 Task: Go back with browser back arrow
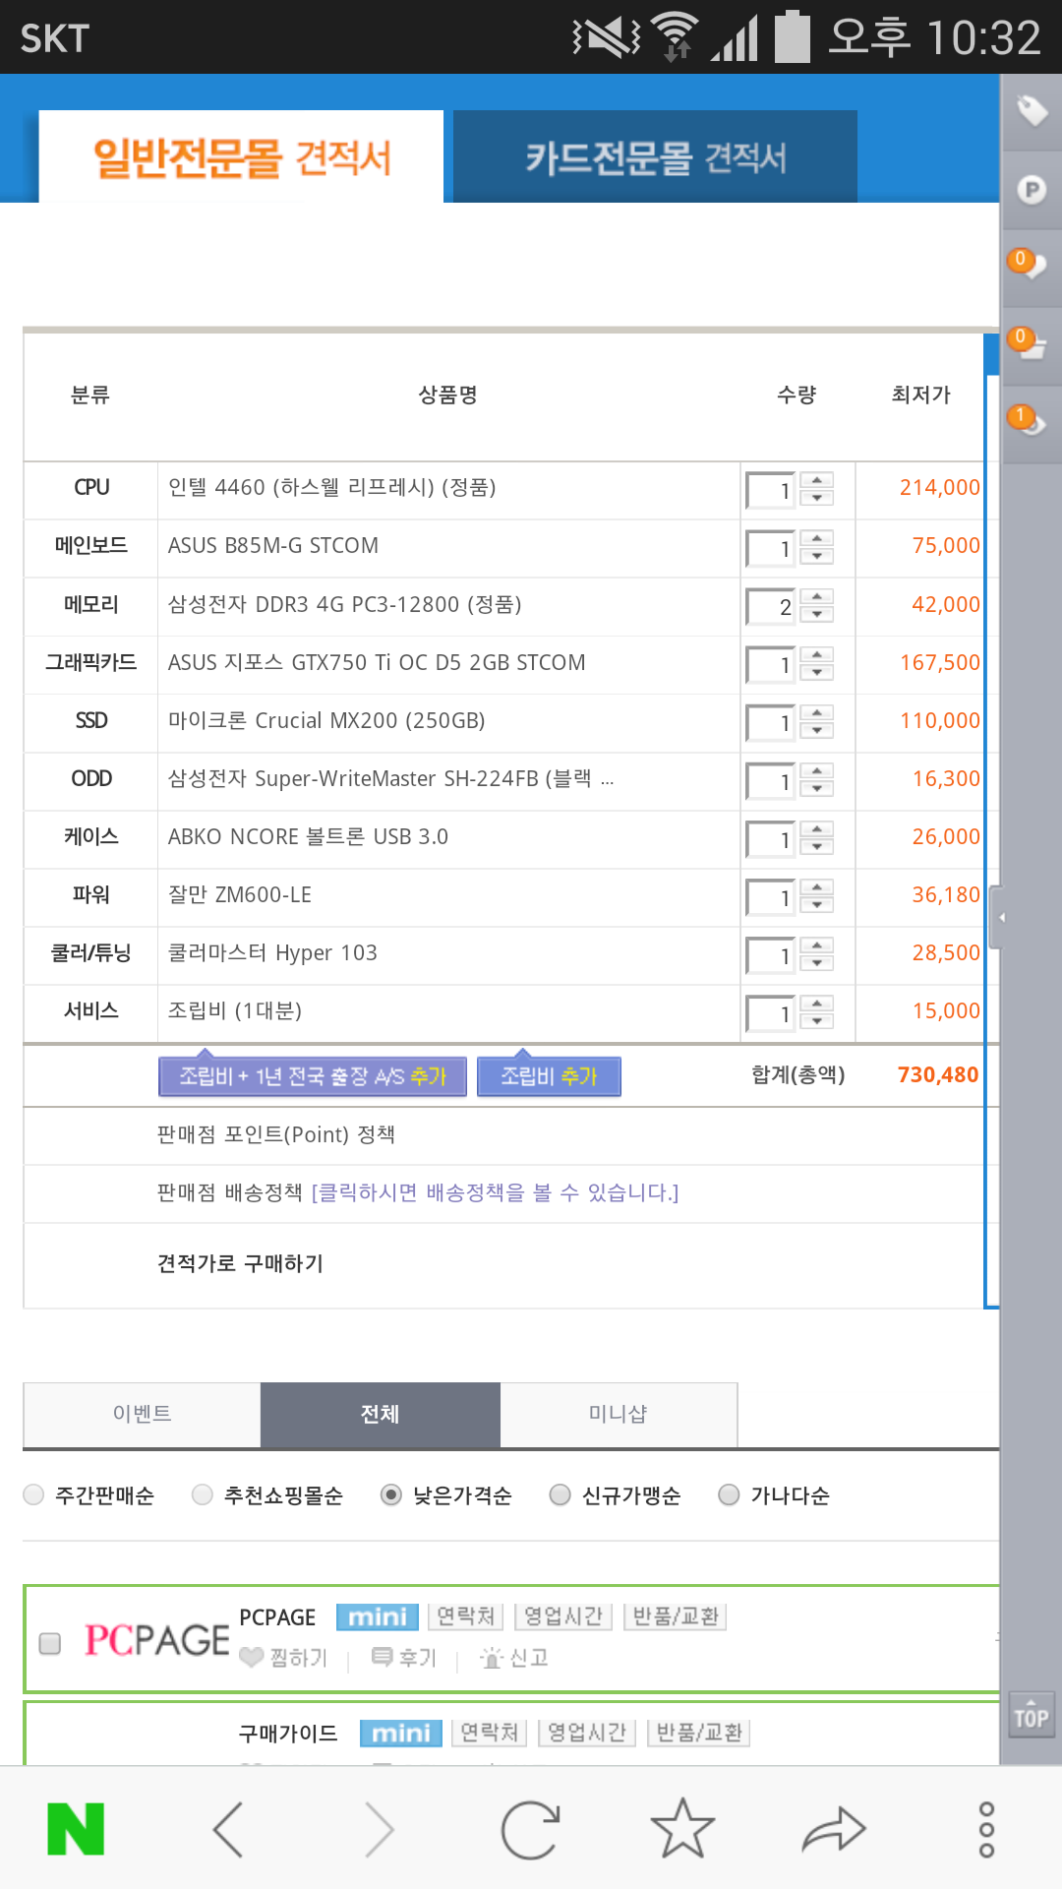pyautogui.click(x=228, y=1829)
